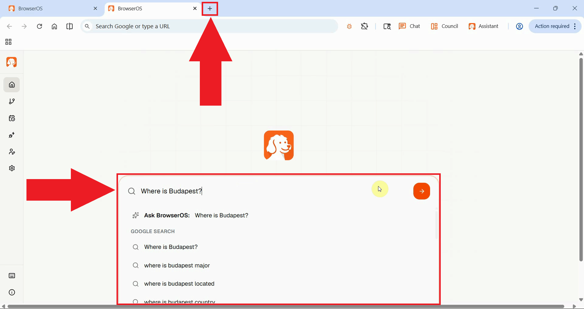The width and height of the screenshot is (584, 309).
Task: Toggle the split view panel icon
Action: coord(69,26)
